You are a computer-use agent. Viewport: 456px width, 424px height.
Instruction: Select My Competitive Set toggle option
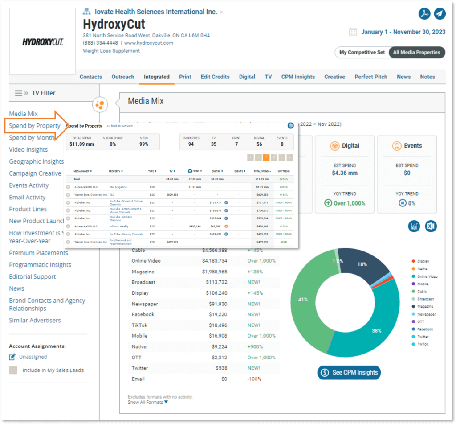pos(362,53)
